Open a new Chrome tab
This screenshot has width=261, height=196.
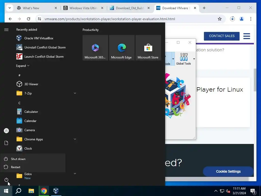click(x=204, y=8)
